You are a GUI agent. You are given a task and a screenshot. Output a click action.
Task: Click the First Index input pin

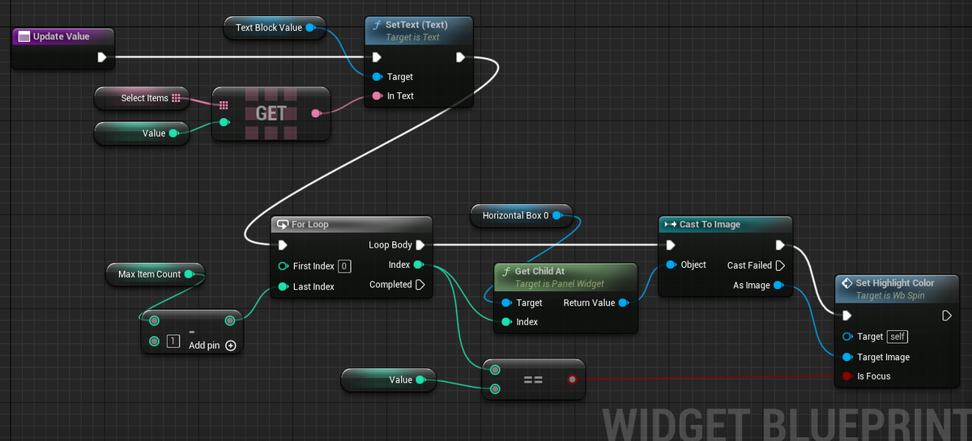(x=283, y=266)
